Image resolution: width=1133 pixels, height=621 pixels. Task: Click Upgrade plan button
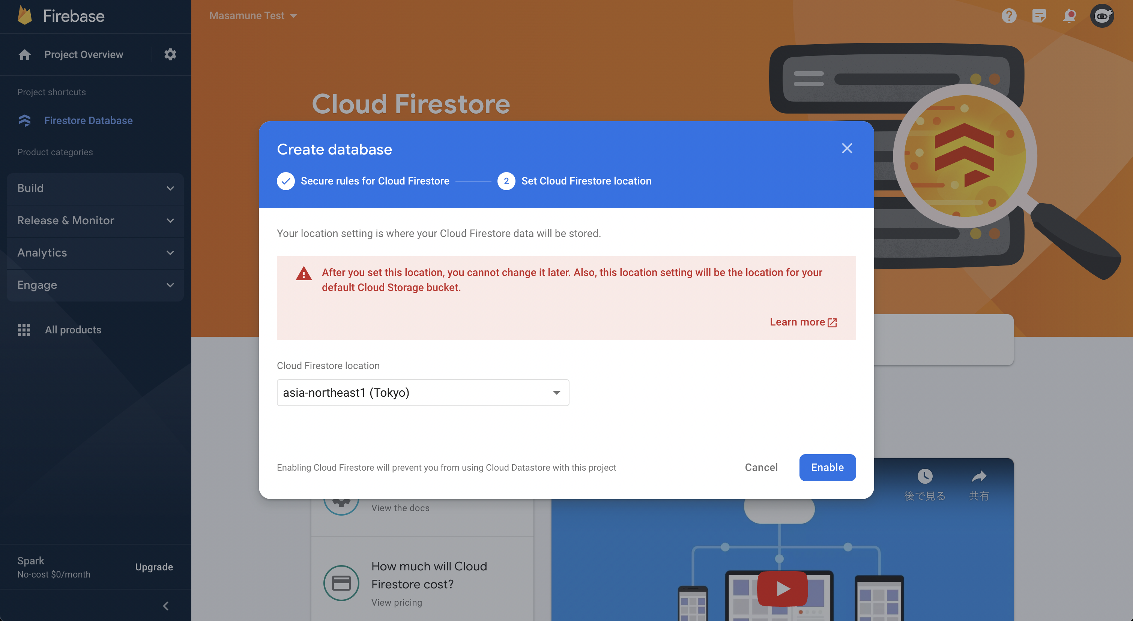click(x=154, y=567)
